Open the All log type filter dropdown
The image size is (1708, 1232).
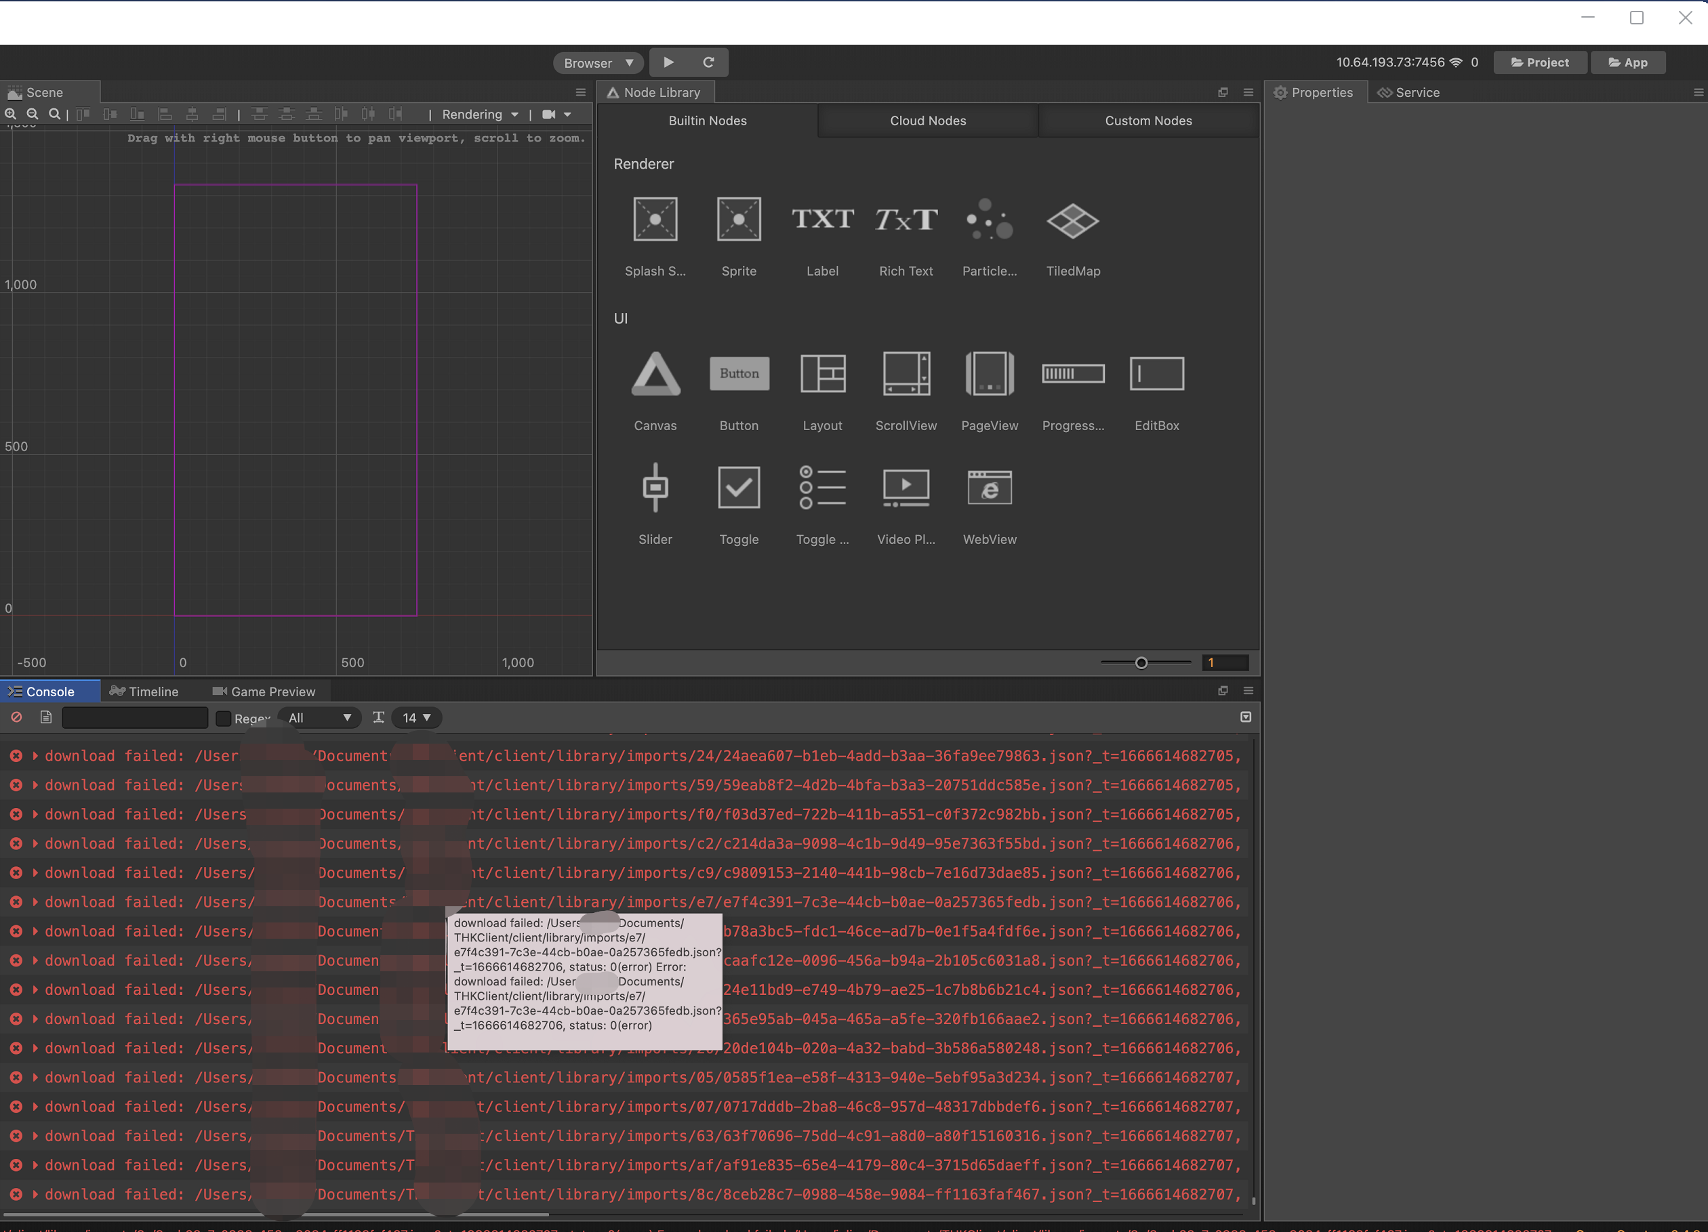319,718
